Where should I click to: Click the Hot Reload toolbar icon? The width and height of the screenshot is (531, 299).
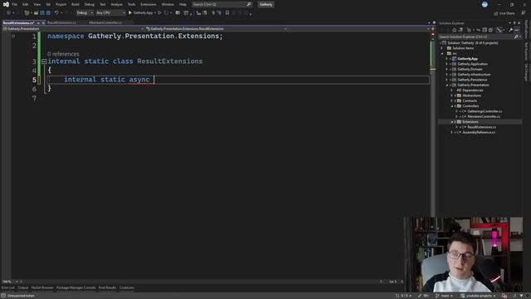(x=166, y=13)
